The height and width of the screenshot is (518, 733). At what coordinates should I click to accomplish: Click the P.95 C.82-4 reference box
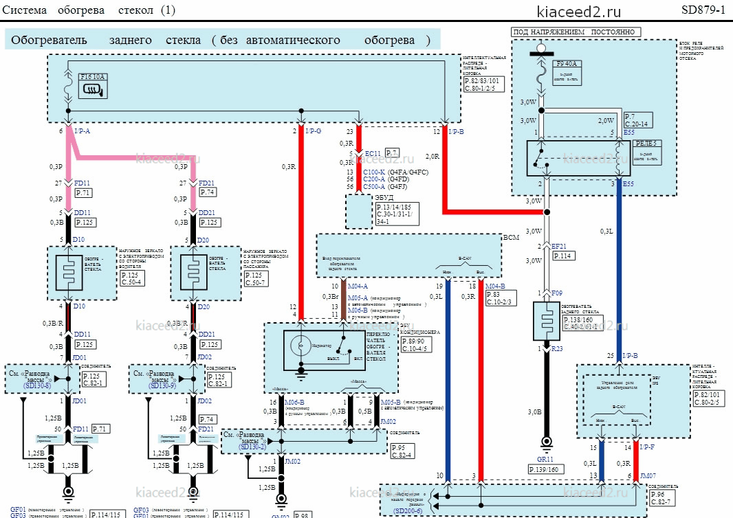[x=402, y=451]
